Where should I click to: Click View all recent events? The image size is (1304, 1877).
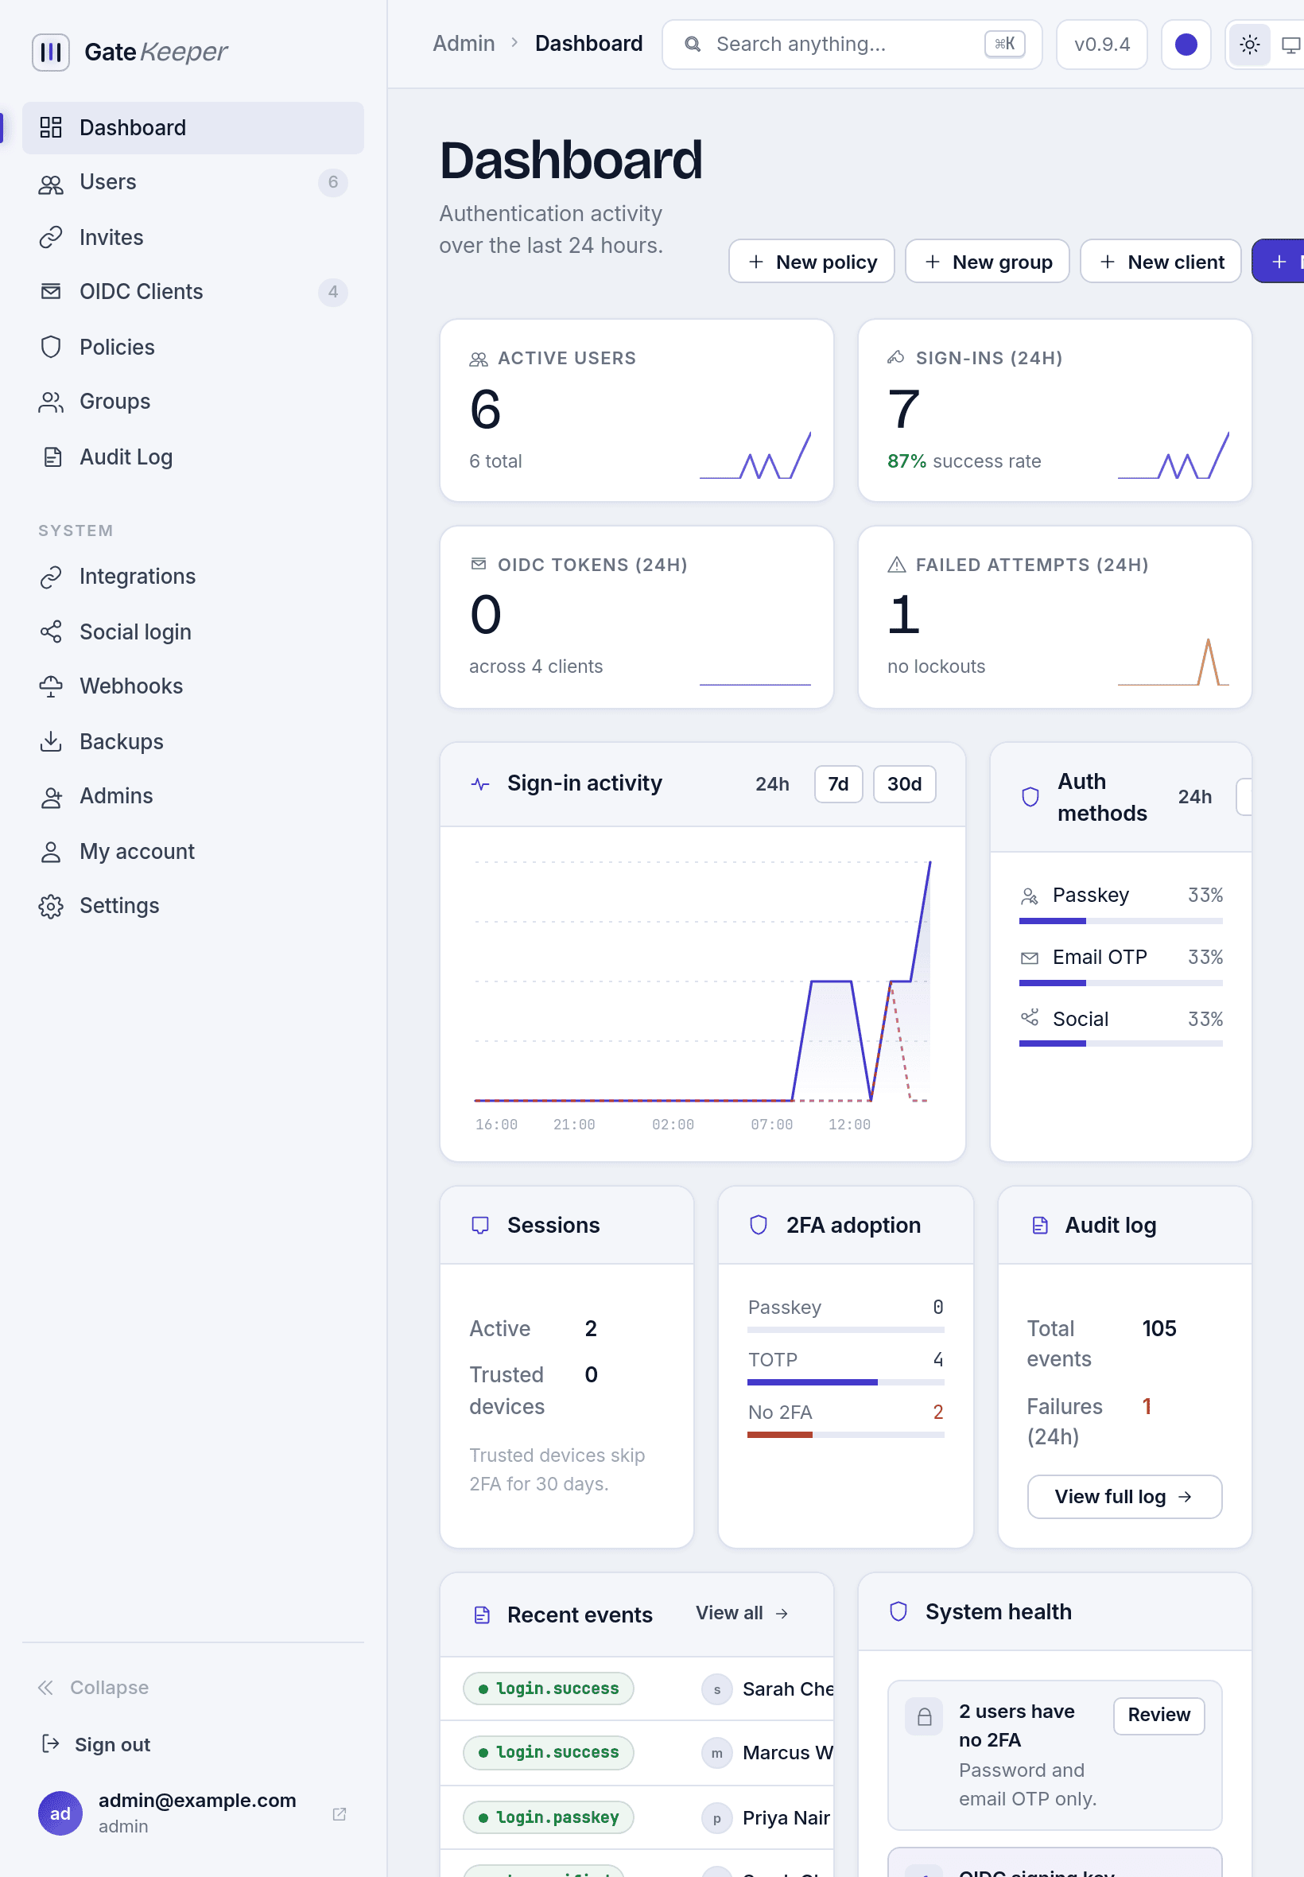pyautogui.click(x=743, y=1614)
